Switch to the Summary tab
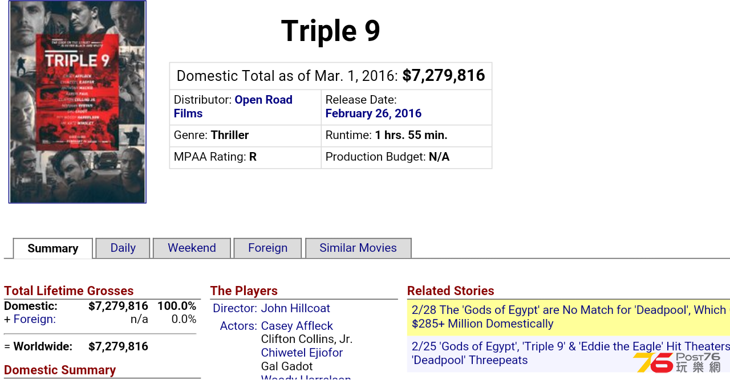The image size is (730, 380). pyautogui.click(x=53, y=248)
